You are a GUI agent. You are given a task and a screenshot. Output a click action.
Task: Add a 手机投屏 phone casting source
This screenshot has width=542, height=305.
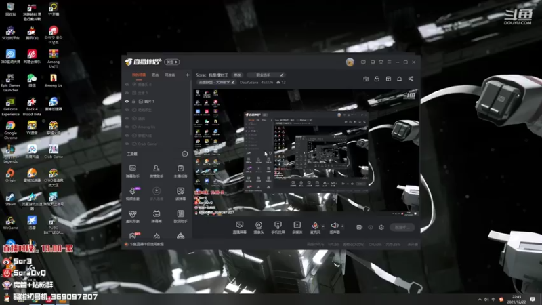point(278,228)
